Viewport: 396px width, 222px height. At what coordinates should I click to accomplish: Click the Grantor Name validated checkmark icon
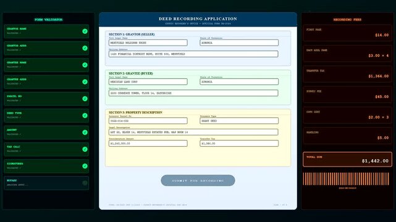(85, 31)
